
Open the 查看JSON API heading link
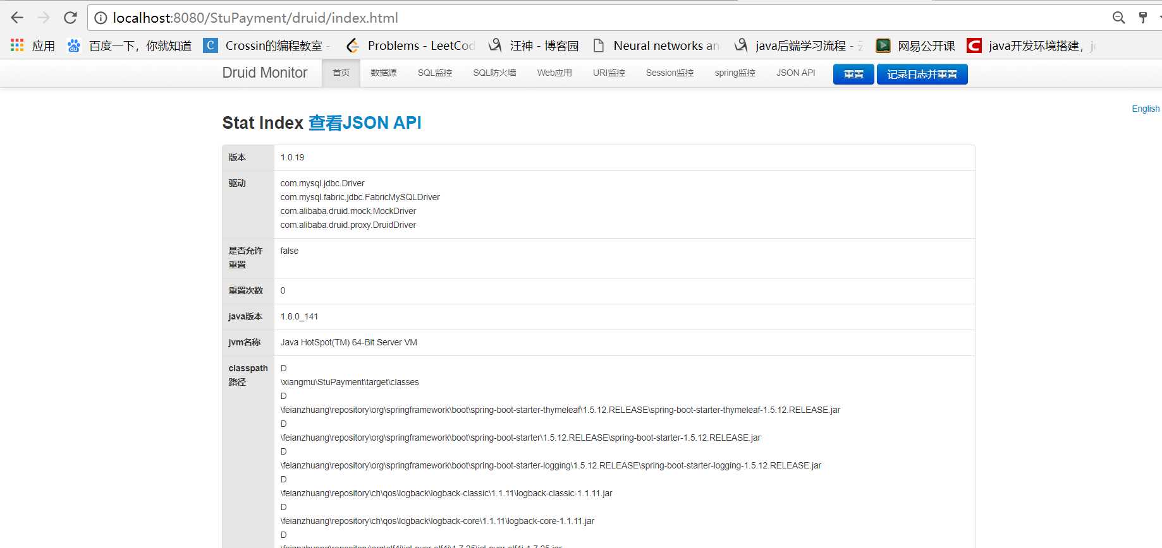coord(365,122)
